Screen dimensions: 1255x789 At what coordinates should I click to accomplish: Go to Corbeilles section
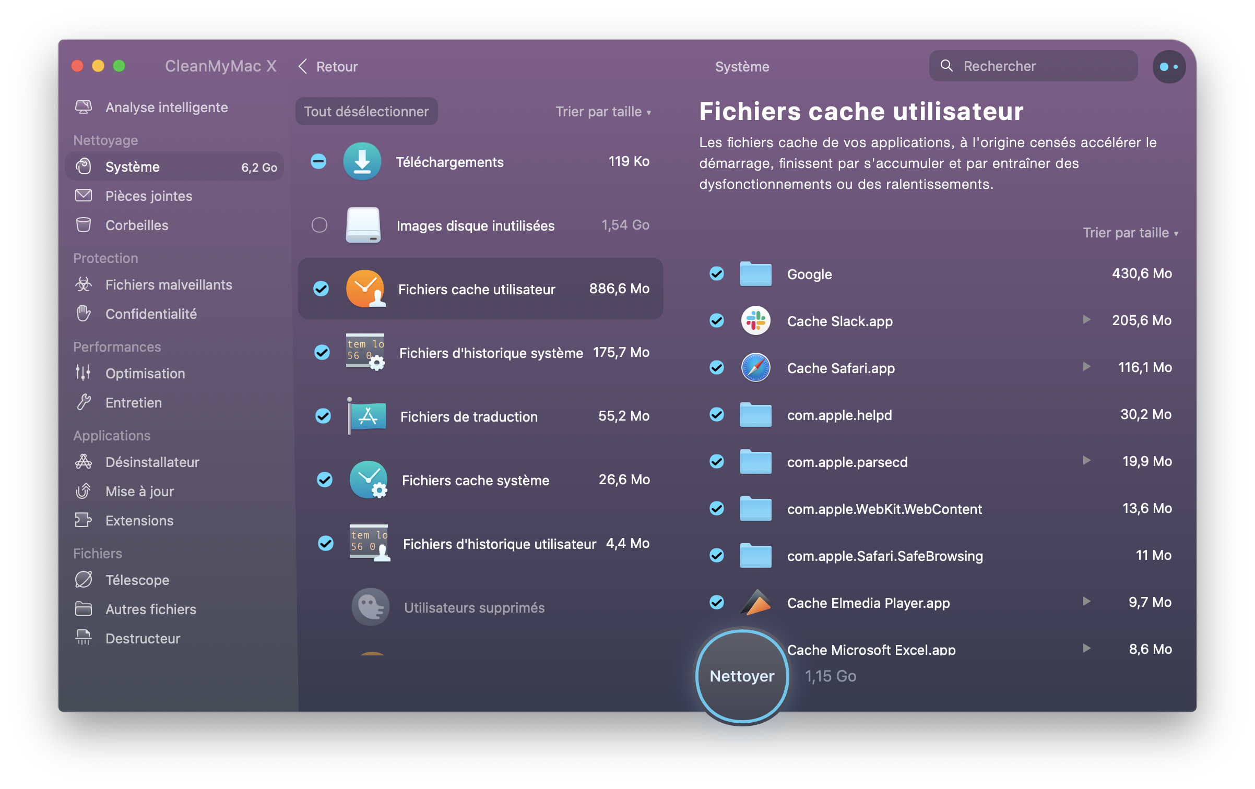point(122,225)
